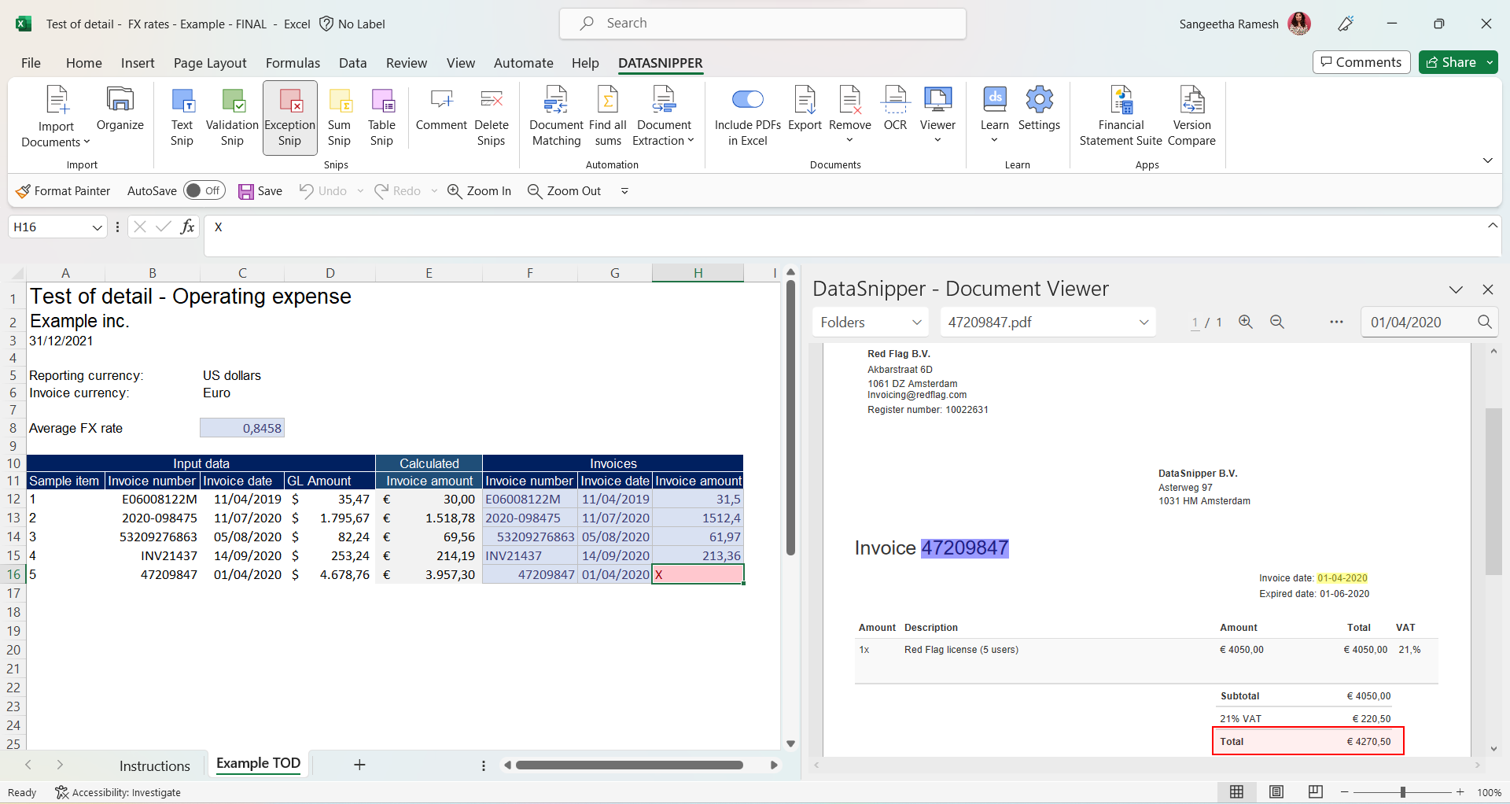Viewport: 1510px width, 804px height.
Task: Customize the Quick Access Toolbar dropdown
Action: pyautogui.click(x=624, y=191)
